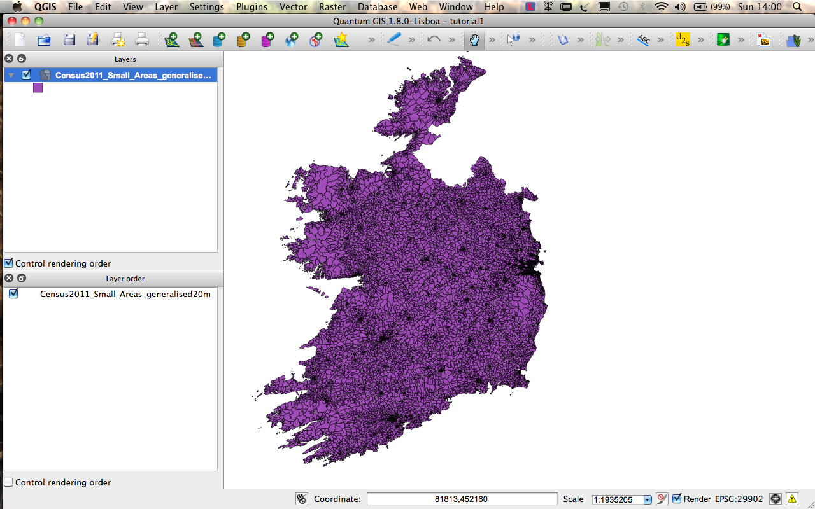This screenshot has width=815, height=509.
Task: Toggle Census2011_Small_Areas_generalised20m checkbox in Layer order
Action: 13,294
